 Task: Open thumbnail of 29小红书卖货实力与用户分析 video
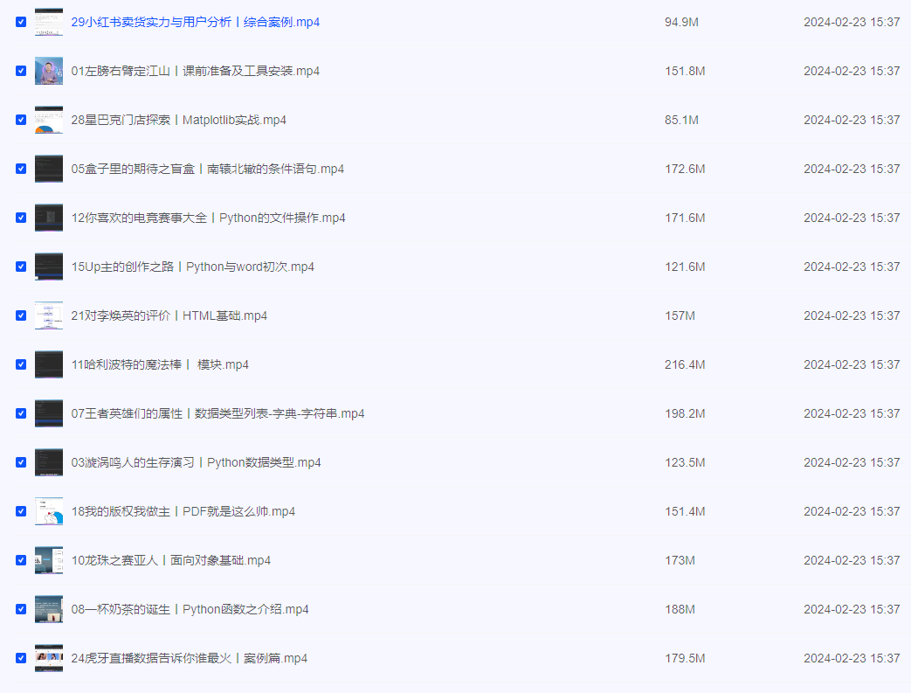click(48, 21)
